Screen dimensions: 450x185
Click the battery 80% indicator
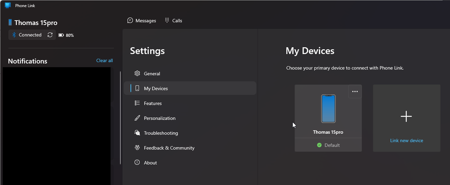point(66,35)
